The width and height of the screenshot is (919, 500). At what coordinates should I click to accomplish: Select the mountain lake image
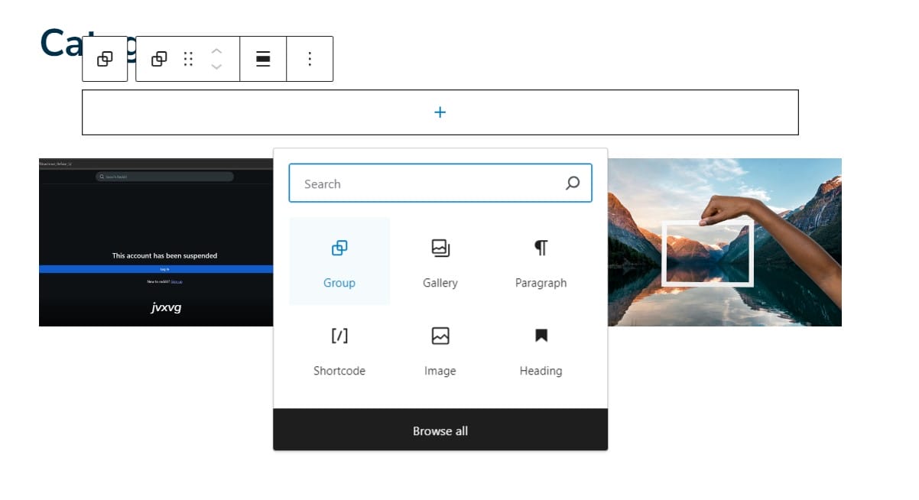(725, 242)
